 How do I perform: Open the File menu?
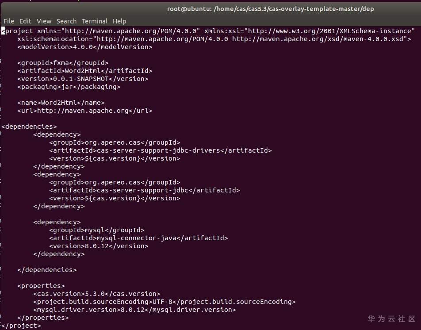point(8,21)
